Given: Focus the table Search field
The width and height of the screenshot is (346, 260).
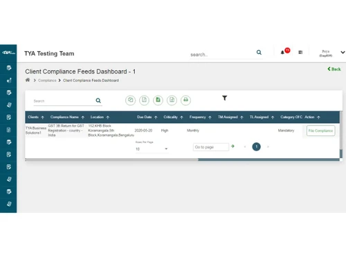Looking at the screenshot, I should pos(64,101).
